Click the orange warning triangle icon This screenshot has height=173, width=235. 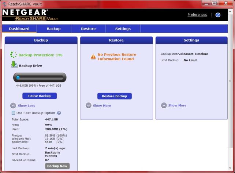coord(93,57)
